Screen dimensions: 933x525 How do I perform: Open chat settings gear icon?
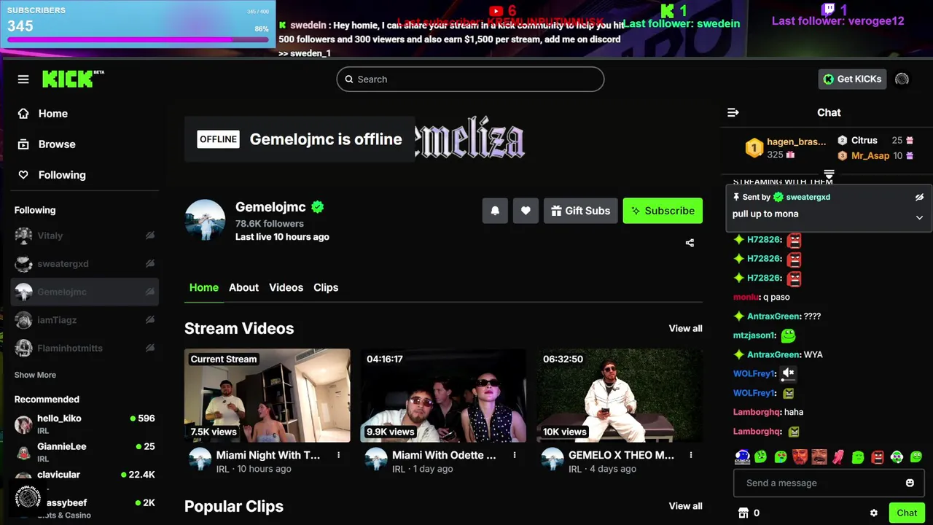(874, 513)
